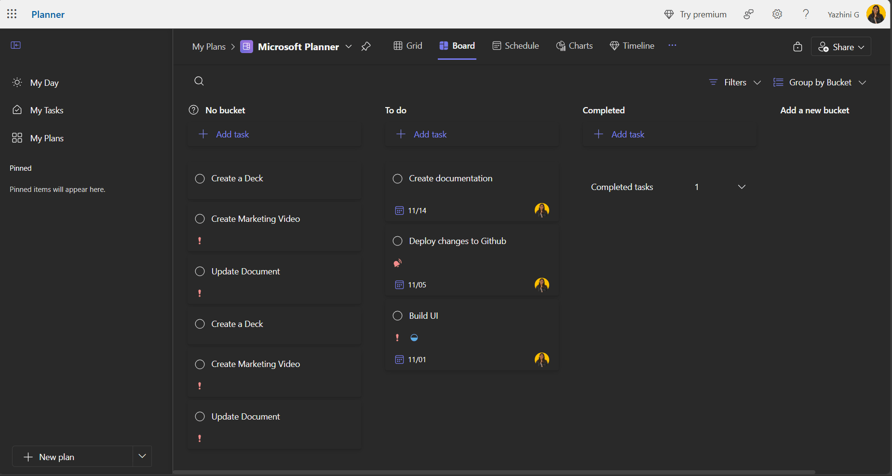Image resolution: width=892 pixels, height=476 pixels.
Task: Click Add task in To do bucket
Action: [430, 135]
